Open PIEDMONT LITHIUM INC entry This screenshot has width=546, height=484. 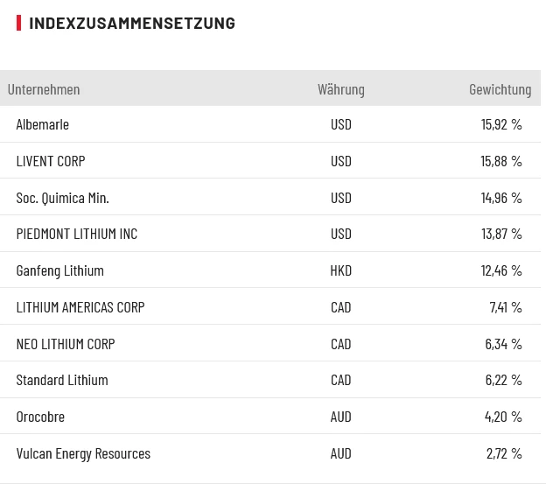[77, 234]
